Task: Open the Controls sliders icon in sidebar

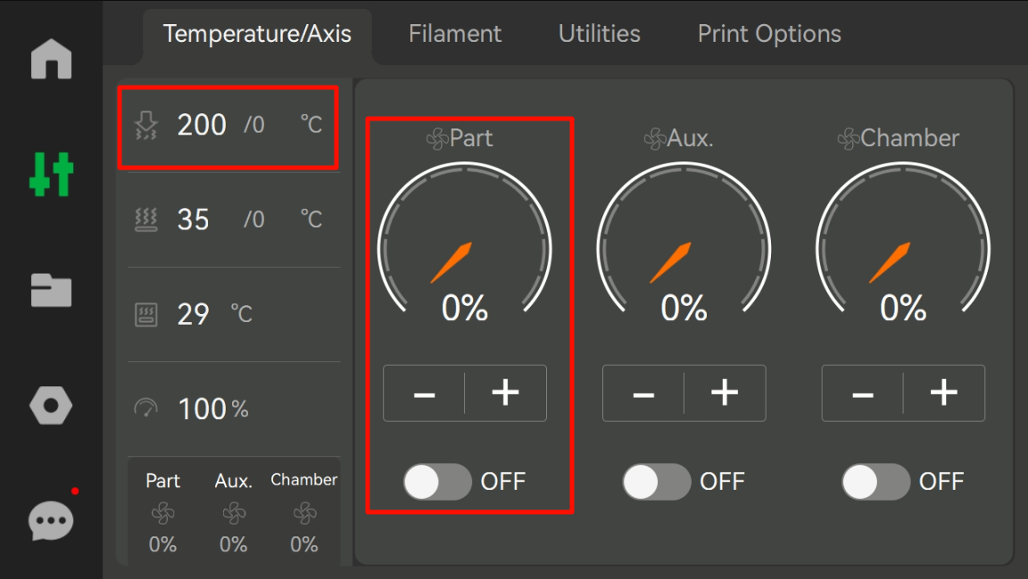Action: (x=51, y=175)
